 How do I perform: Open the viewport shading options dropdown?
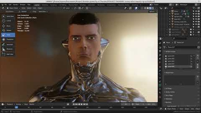click(x=155, y=8)
